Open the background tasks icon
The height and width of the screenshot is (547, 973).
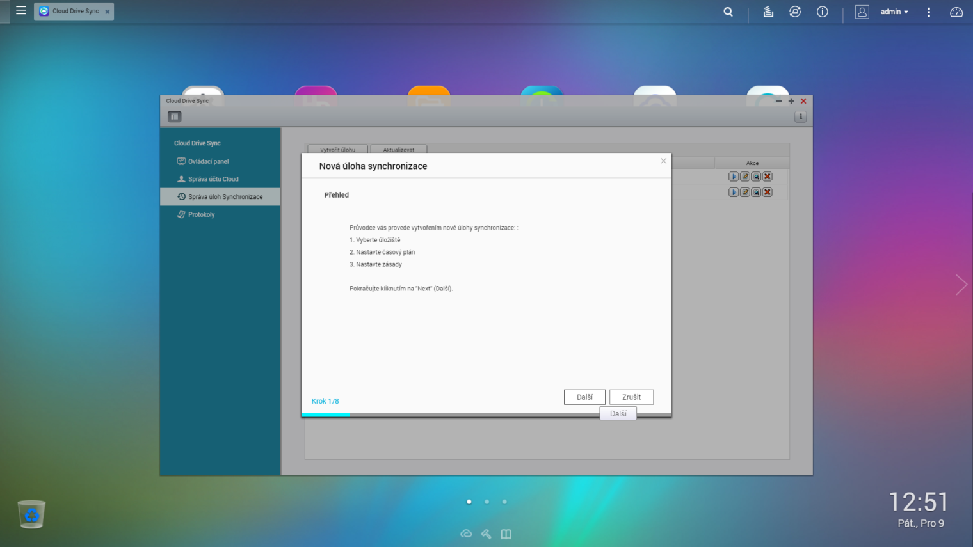pos(768,12)
